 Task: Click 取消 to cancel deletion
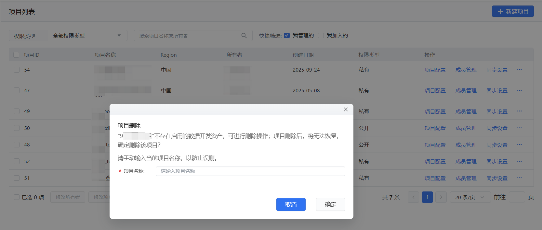[291, 204]
